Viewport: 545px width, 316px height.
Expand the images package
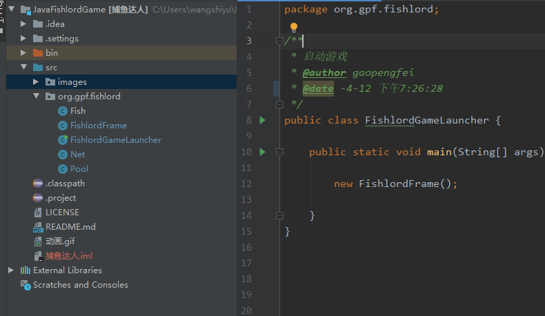coord(35,81)
